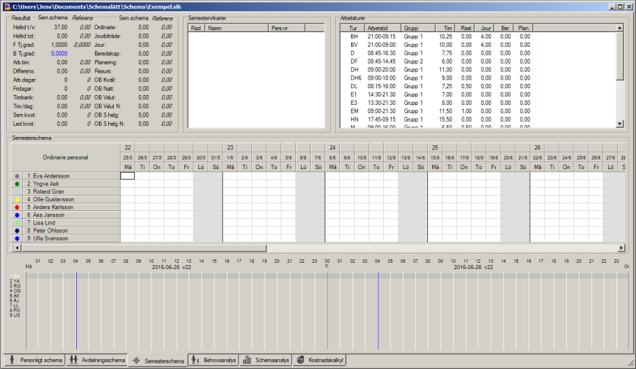Click the Rast column header
This screenshot has width=636, height=369.
pos(464,28)
